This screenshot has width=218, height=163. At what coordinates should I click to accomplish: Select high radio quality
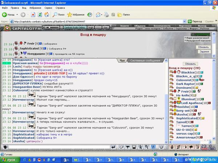(91, 28)
